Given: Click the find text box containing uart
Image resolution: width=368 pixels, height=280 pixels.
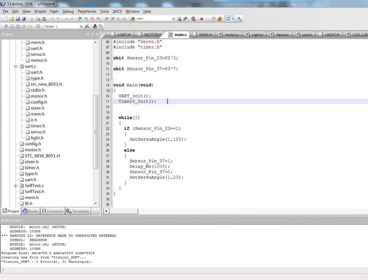Looking at the screenshot, I should pos(154,19).
